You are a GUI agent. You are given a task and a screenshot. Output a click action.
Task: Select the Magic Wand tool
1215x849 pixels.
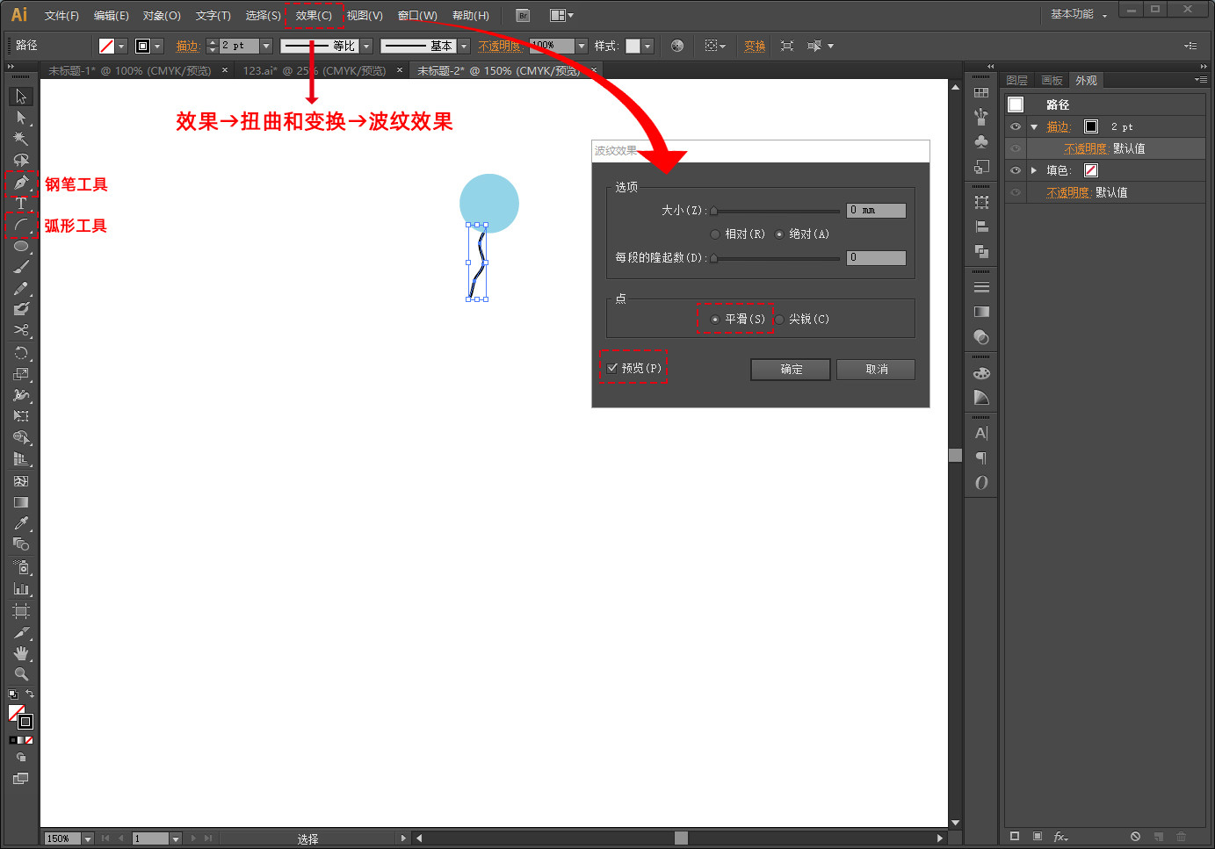[21, 139]
